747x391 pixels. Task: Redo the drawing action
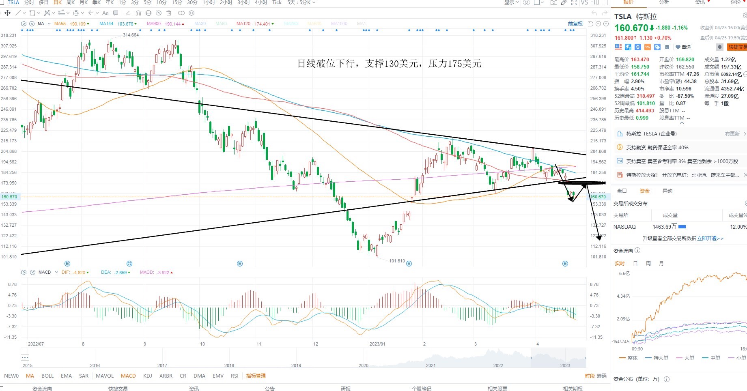pyautogui.click(x=605, y=13)
